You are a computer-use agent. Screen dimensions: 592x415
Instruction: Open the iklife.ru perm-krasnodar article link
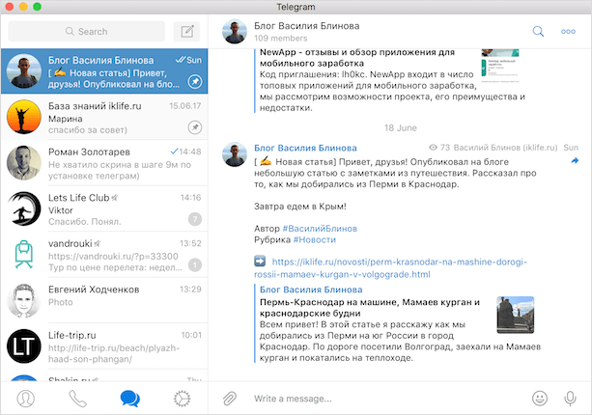pyautogui.click(x=390, y=268)
